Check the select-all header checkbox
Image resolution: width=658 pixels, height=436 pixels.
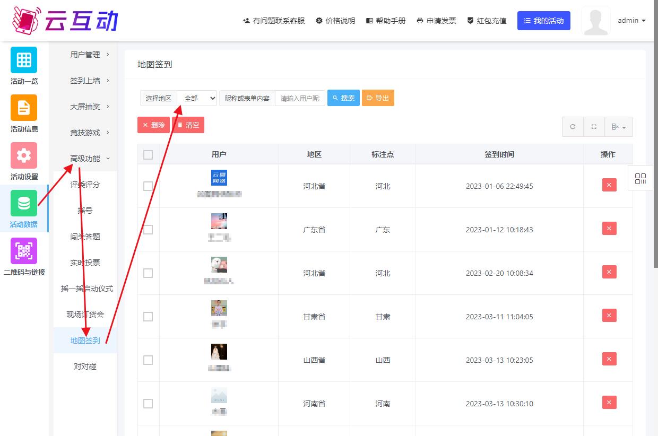click(148, 154)
